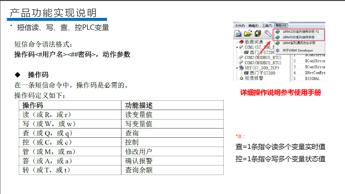The width and height of the screenshot is (345, 194).
Task: Click the table cell 读变量值
Action: click(x=172, y=115)
